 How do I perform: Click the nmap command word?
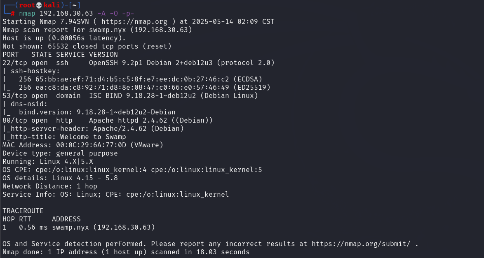click(27, 14)
